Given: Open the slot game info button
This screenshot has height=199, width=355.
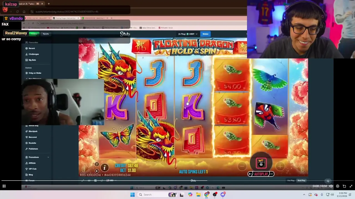Looking at the screenshot, I should pos(105,167).
